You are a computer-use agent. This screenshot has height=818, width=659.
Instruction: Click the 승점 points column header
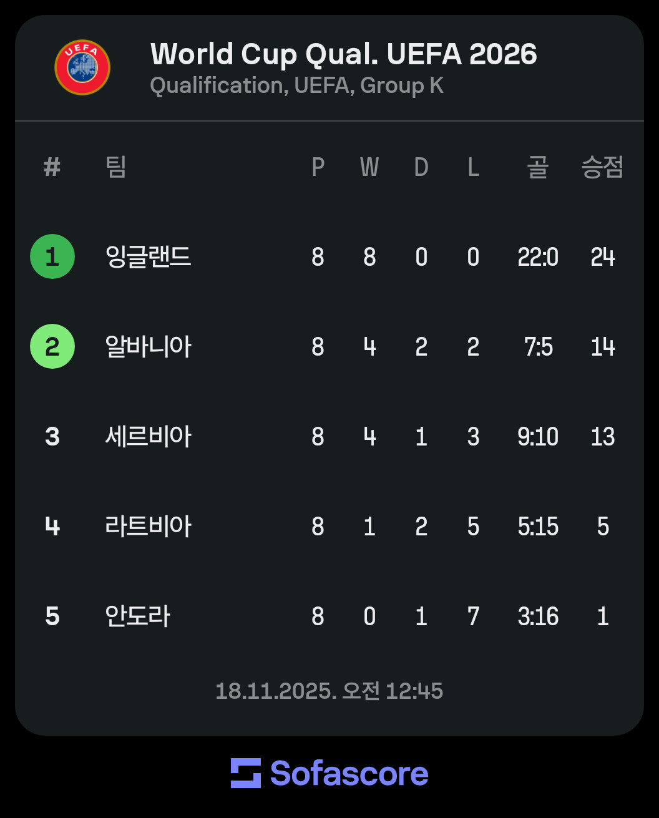pos(602,167)
